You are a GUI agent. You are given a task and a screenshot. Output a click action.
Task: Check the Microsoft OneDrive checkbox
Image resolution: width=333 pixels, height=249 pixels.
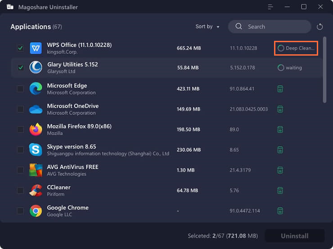pyautogui.click(x=20, y=109)
